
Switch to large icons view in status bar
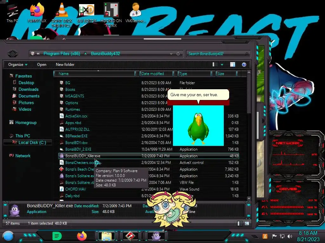[x=247, y=223]
